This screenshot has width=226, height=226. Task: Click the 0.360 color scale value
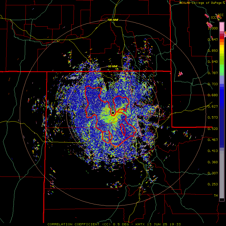pos(213,162)
